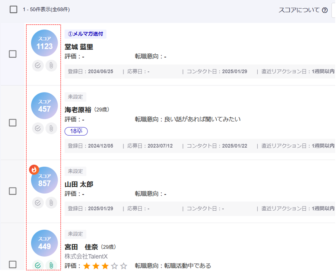The image size is (336, 272).
Task: Click the paperclip icon under score 1123
Action: click(51, 66)
